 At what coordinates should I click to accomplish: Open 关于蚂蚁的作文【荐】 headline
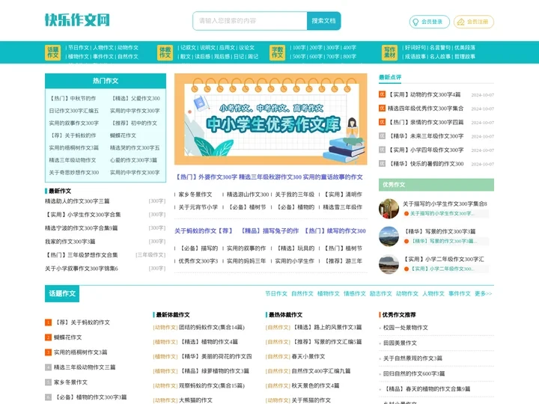pos(204,231)
